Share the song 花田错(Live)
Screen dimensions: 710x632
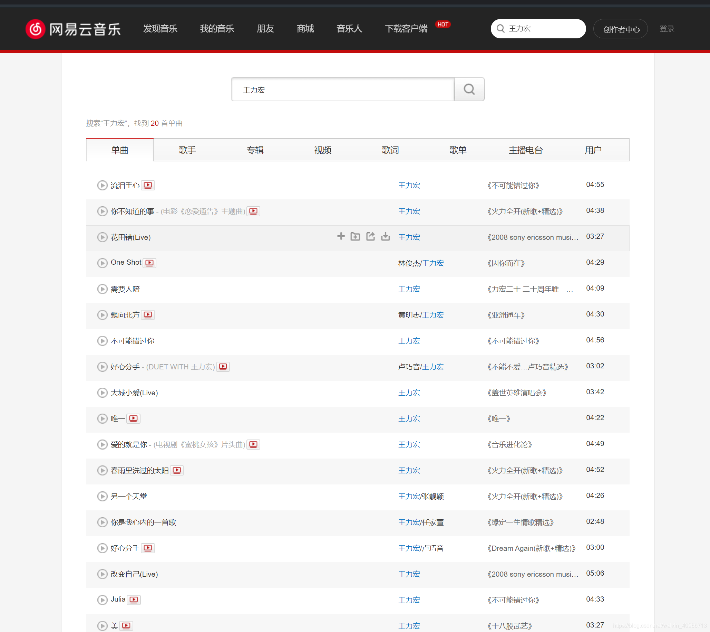pos(370,236)
